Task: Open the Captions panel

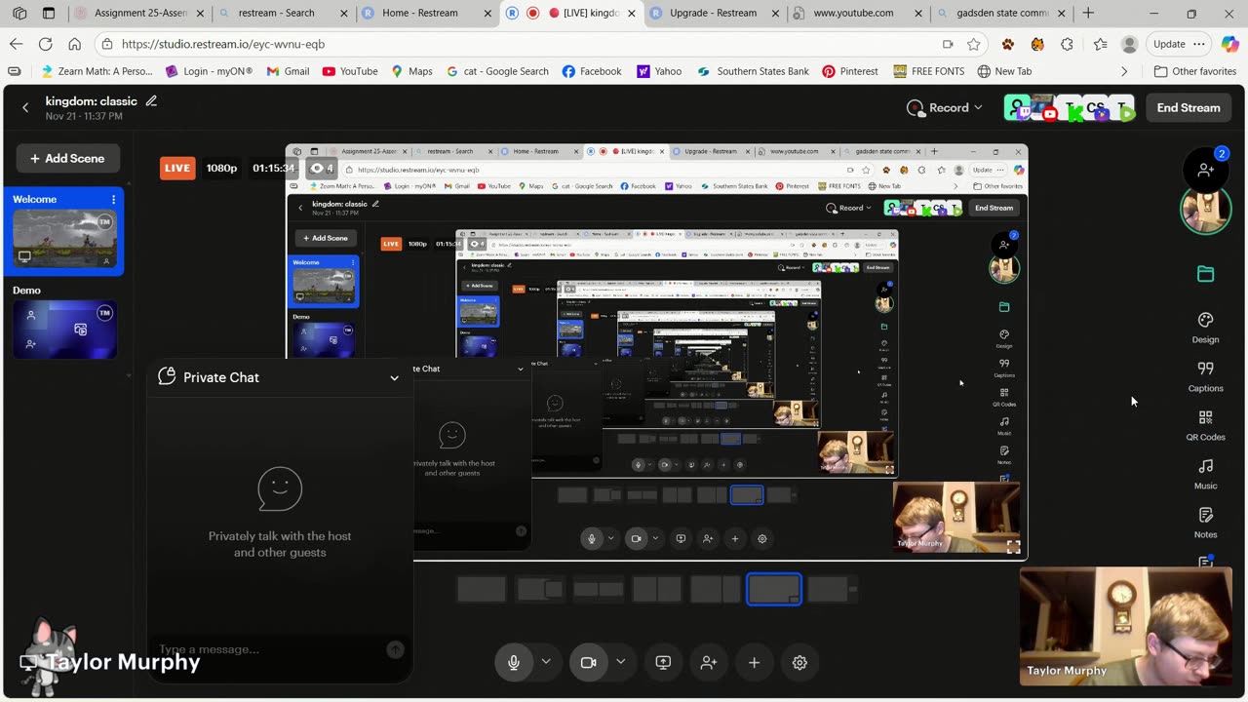Action: 1205,376
